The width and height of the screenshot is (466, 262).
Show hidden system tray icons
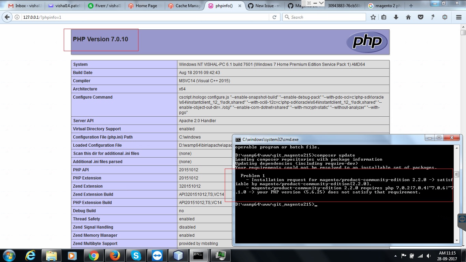pos(395,256)
